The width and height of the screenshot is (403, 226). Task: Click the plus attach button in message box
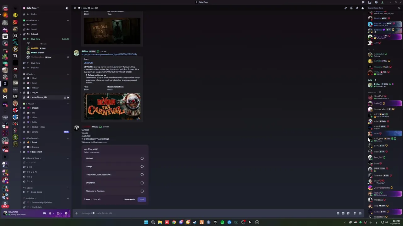point(76,213)
